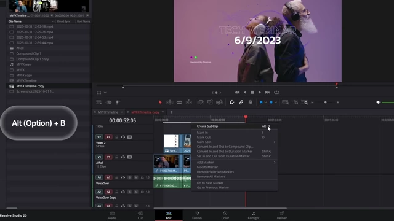The image size is (394, 221).
Task: Click Detail Zoom icon
Action: [x=295, y=103]
